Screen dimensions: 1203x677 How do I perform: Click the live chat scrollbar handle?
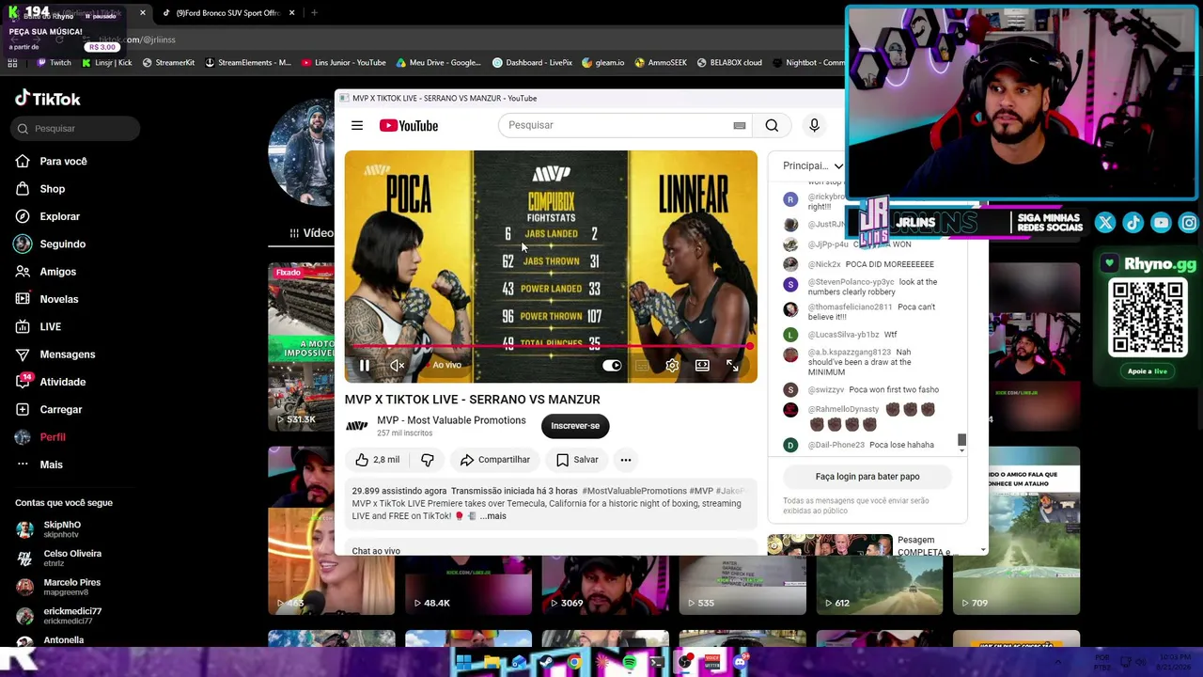961,440
